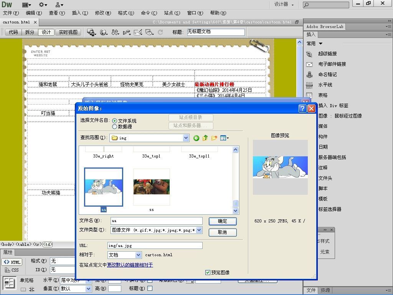Create a new folder in dialog

click(x=214, y=138)
